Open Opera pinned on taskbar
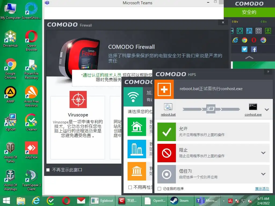 pos(66,201)
